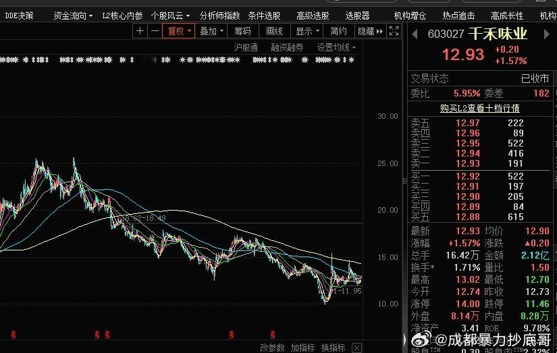Click stock code 603027
557x353 pixels.
tap(446, 34)
